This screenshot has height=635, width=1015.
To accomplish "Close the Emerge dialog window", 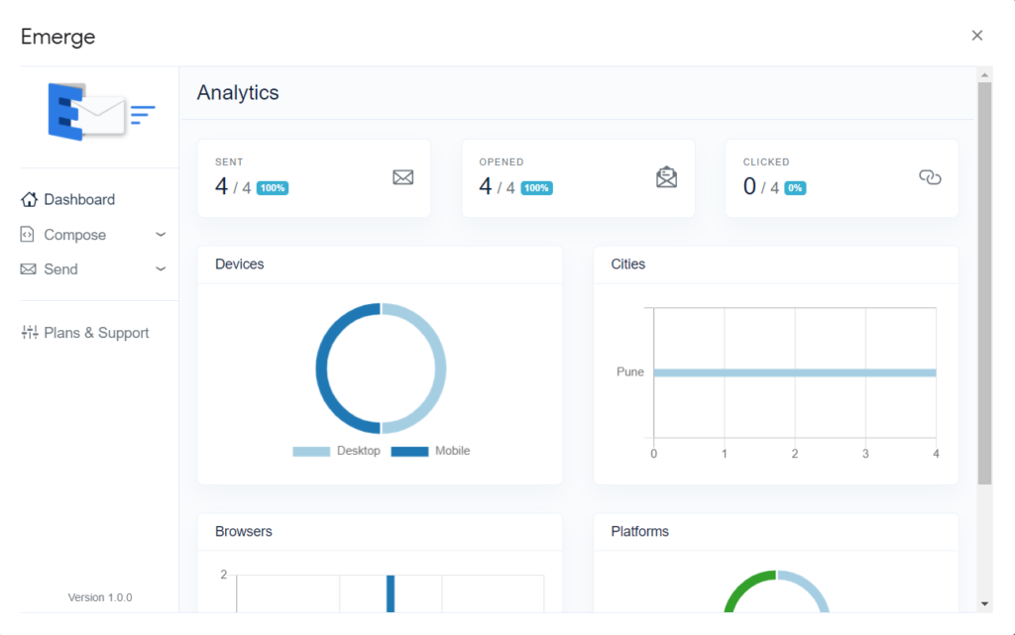I will tap(977, 36).
